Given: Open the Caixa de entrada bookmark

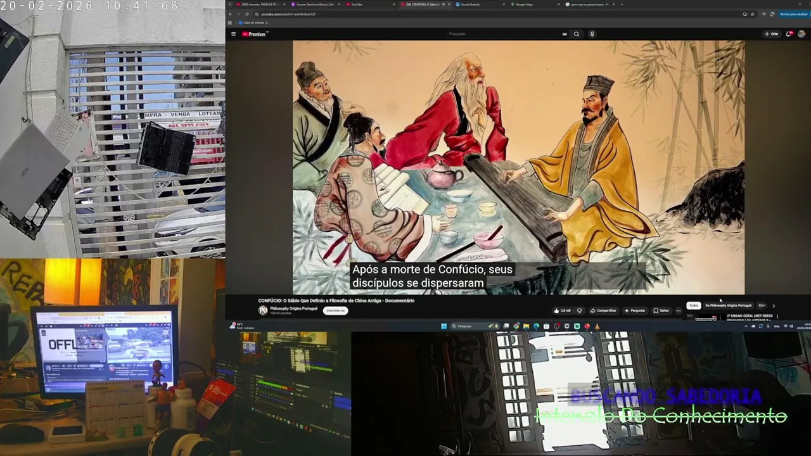Looking at the screenshot, I should [255, 23].
